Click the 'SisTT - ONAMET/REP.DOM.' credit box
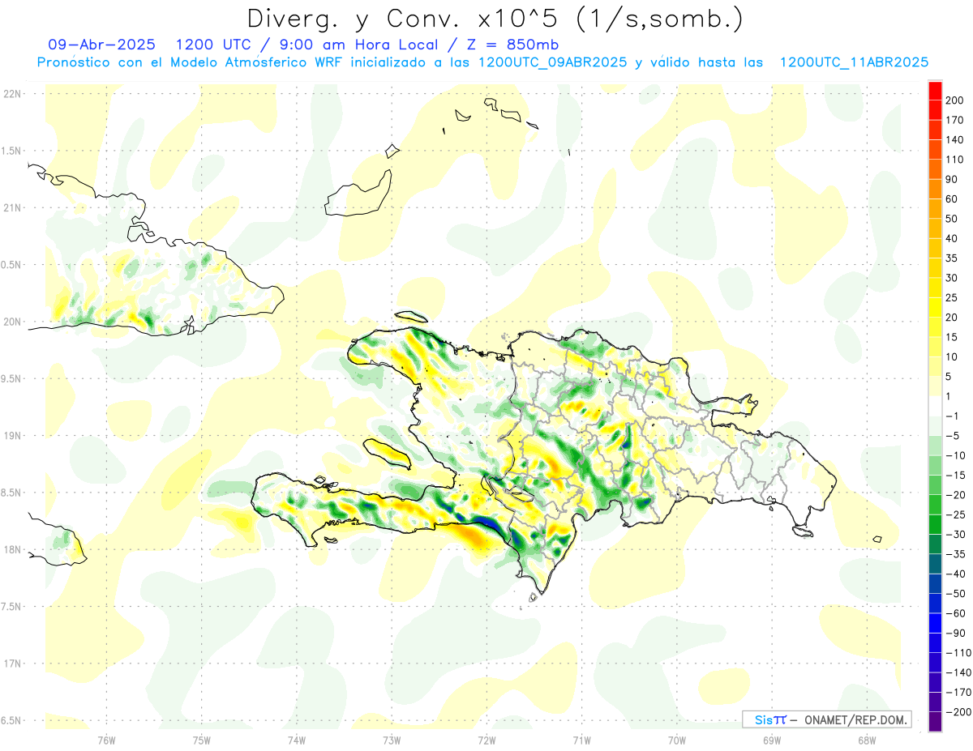The image size is (973, 751). pos(826,719)
